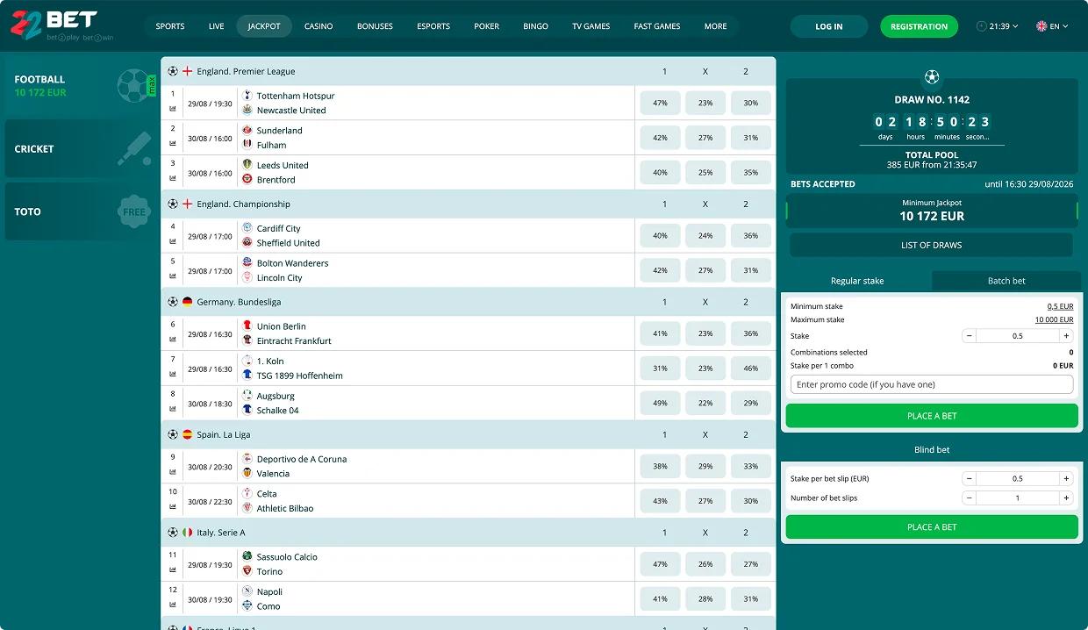This screenshot has height=630, width=1088.
Task: Open statistics icon for Sunderland vs Fulham
Action: tap(173, 143)
